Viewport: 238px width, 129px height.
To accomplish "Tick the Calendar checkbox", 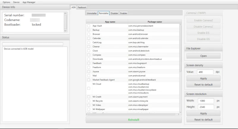I will point(89,38).
